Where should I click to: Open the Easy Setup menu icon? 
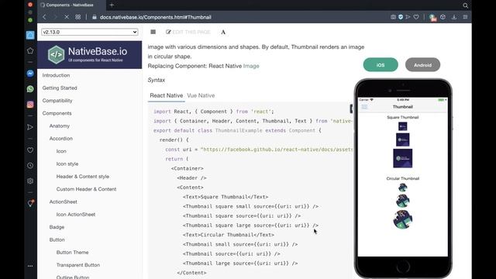pos(465,17)
